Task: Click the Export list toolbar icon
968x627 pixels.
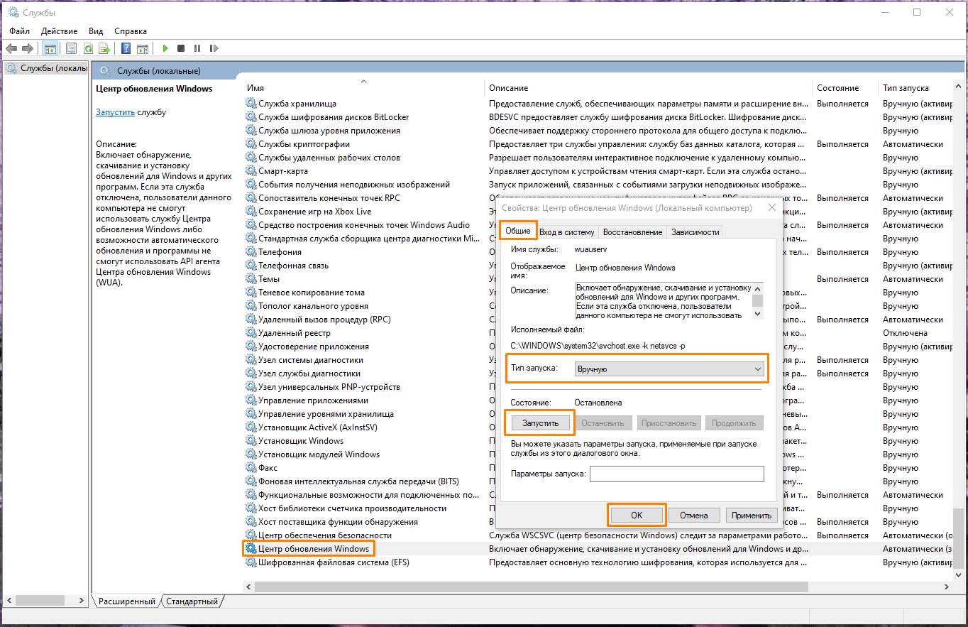Action: tap(104, 48)
